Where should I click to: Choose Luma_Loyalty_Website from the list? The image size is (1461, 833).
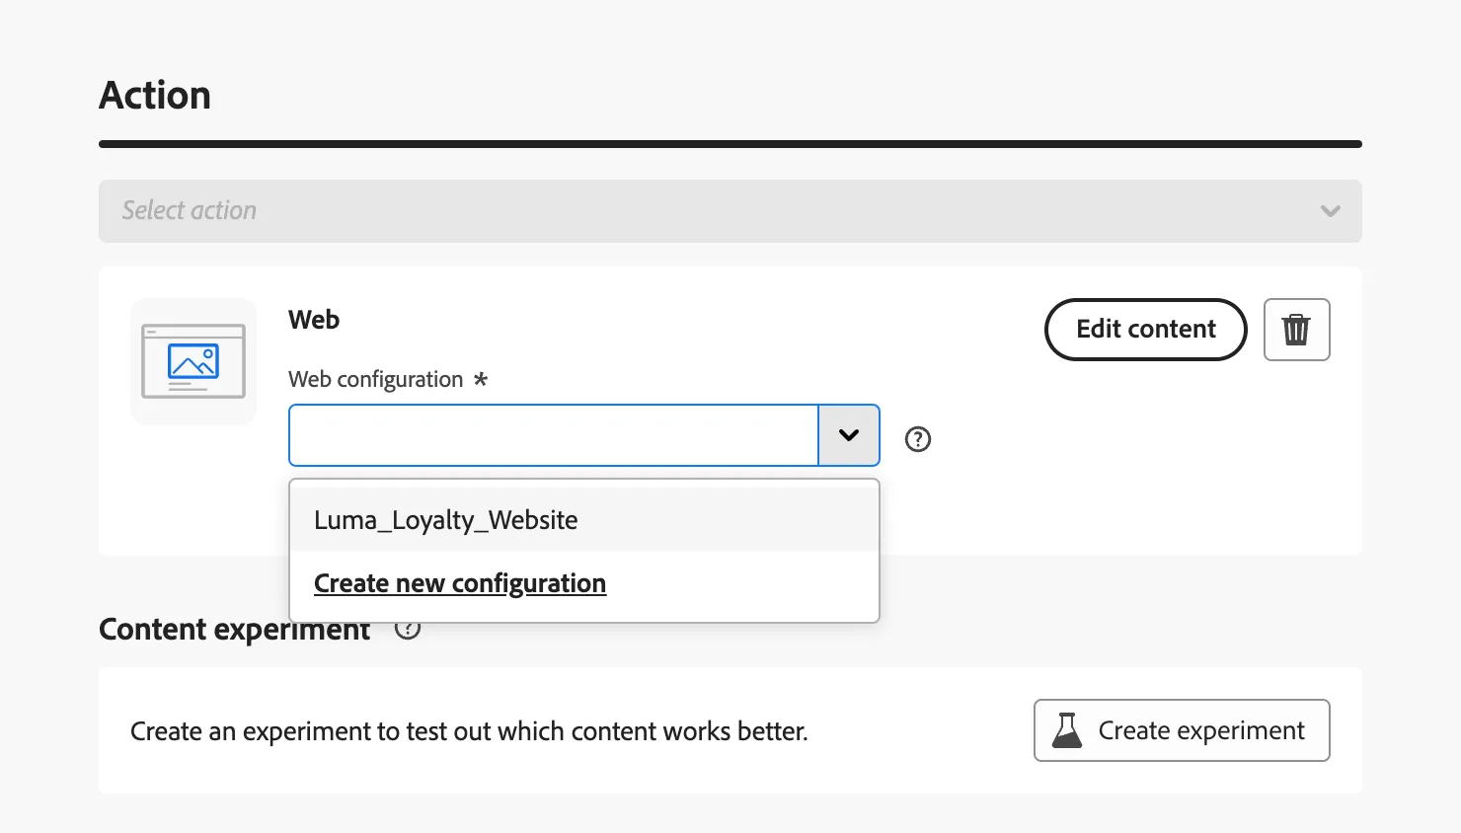pos(584,520)
